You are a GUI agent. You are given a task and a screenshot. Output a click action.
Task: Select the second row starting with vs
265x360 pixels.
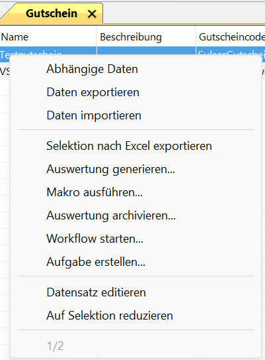point(5,71)
